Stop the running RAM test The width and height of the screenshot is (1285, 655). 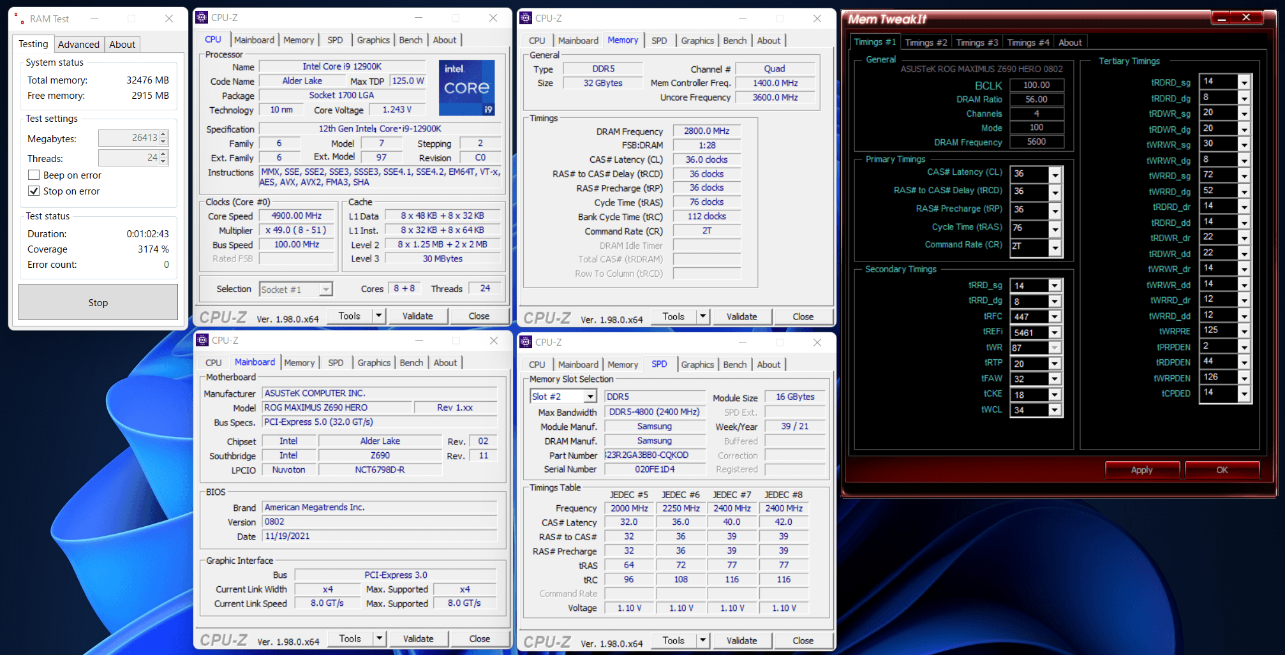[98, 302]
